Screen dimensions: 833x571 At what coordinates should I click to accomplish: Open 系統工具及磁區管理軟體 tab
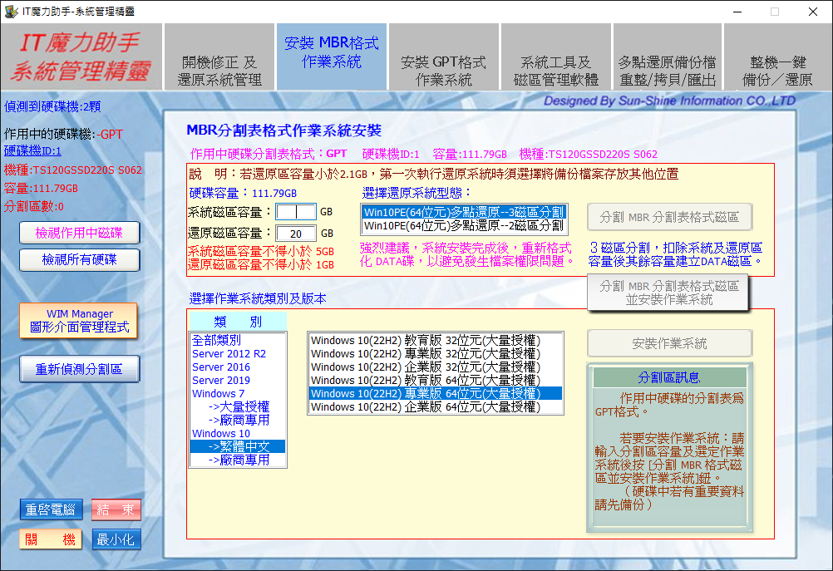(x=555, y=71)
